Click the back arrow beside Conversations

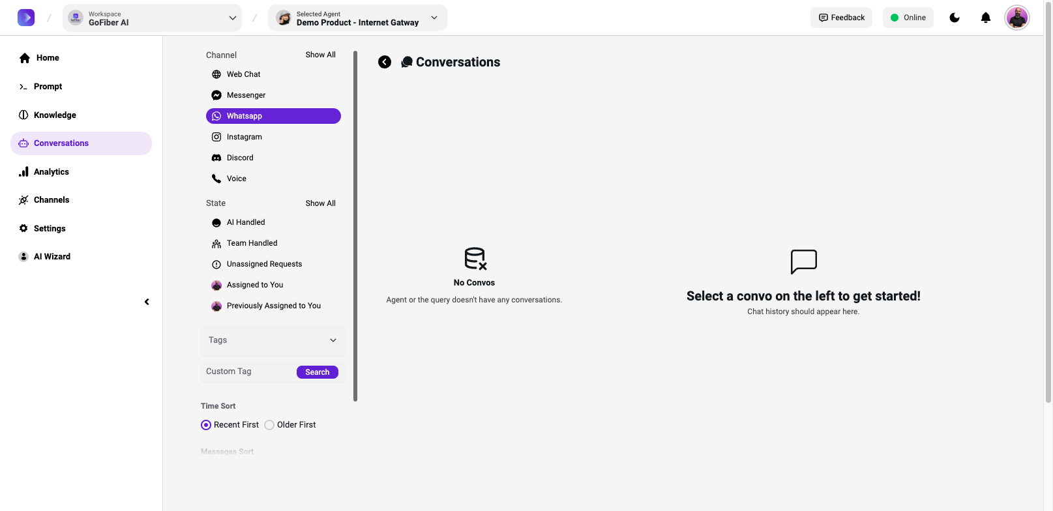pyautogui.click(x=385, y=62)
